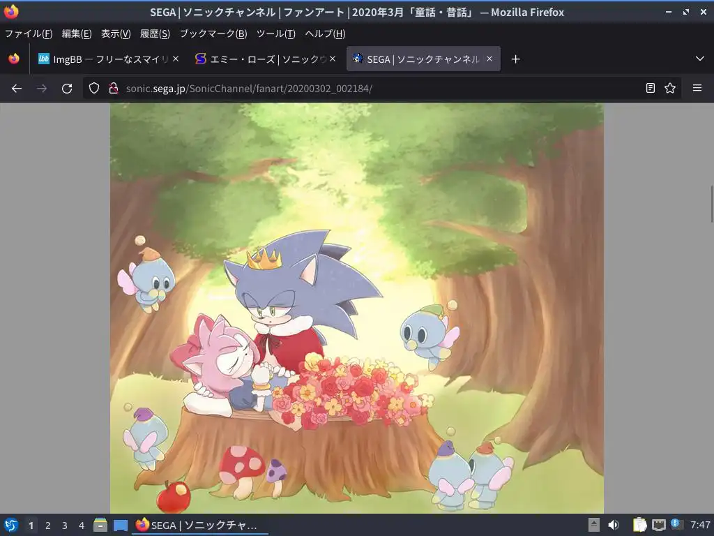
Task: Open the update notification tray icon
Action: pos(676,524)
